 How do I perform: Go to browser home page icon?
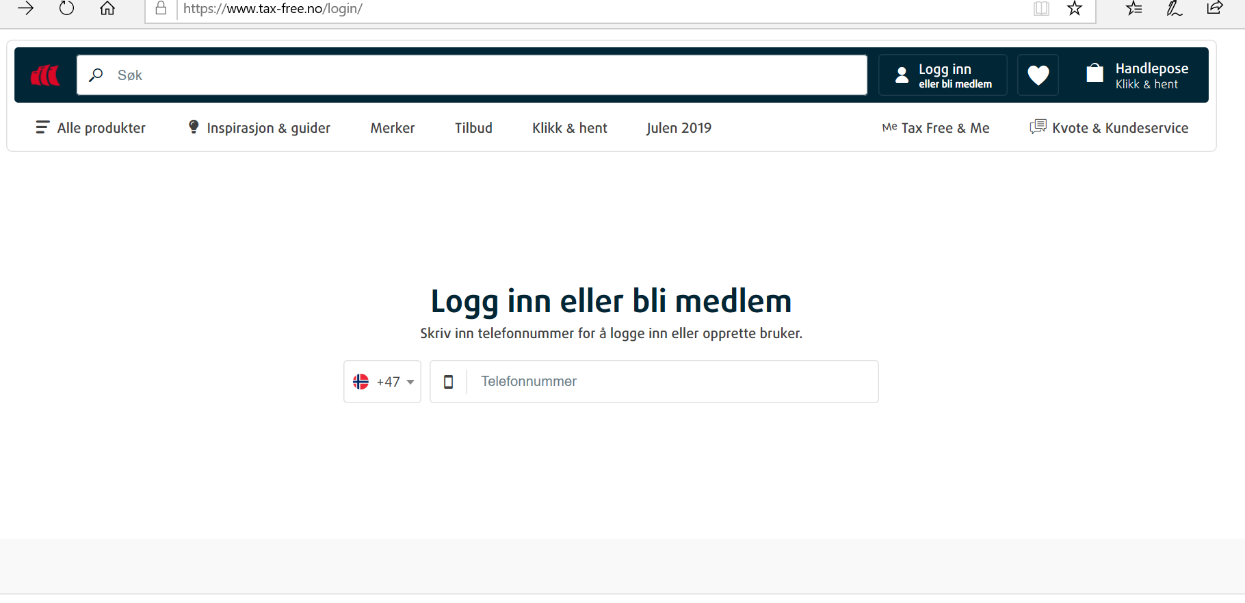(x=107, y=9)
